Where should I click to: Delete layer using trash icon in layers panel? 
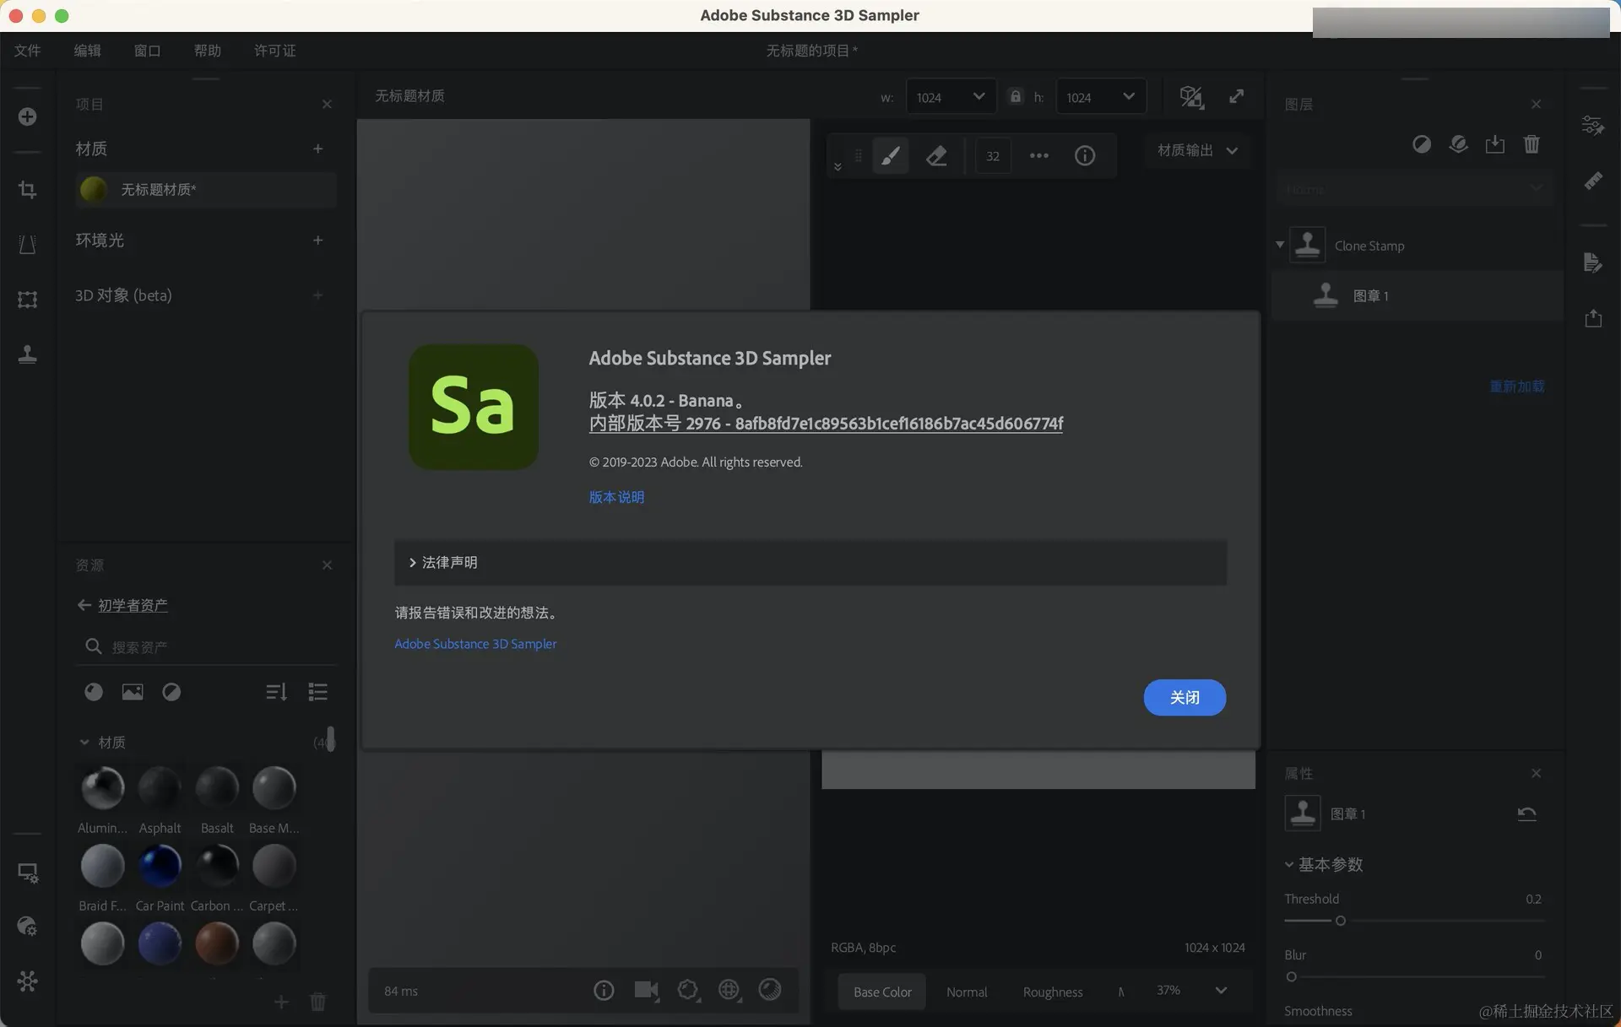[x=1531, y=144]
